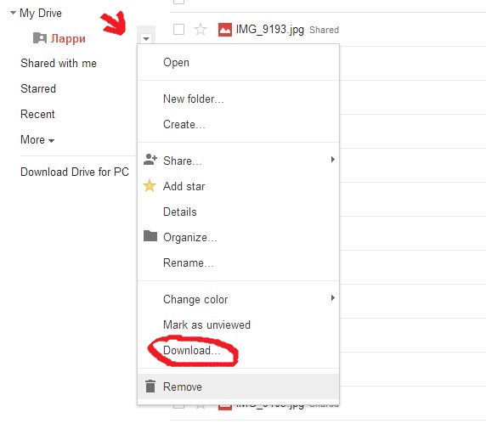Select Create... in the context menu

[x=238, y=124]
